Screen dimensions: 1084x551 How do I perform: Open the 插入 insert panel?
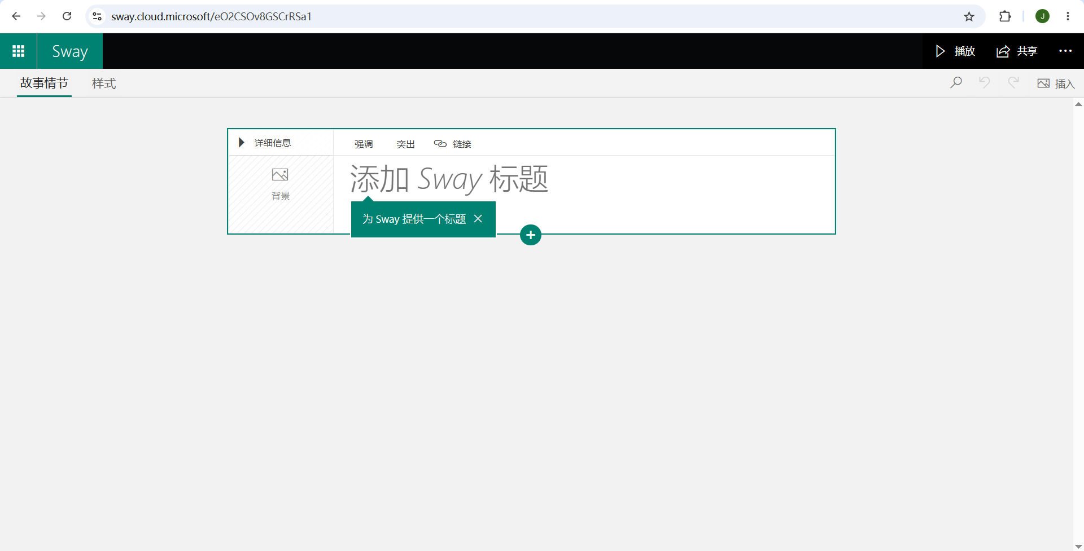(x=1056, y=83)
